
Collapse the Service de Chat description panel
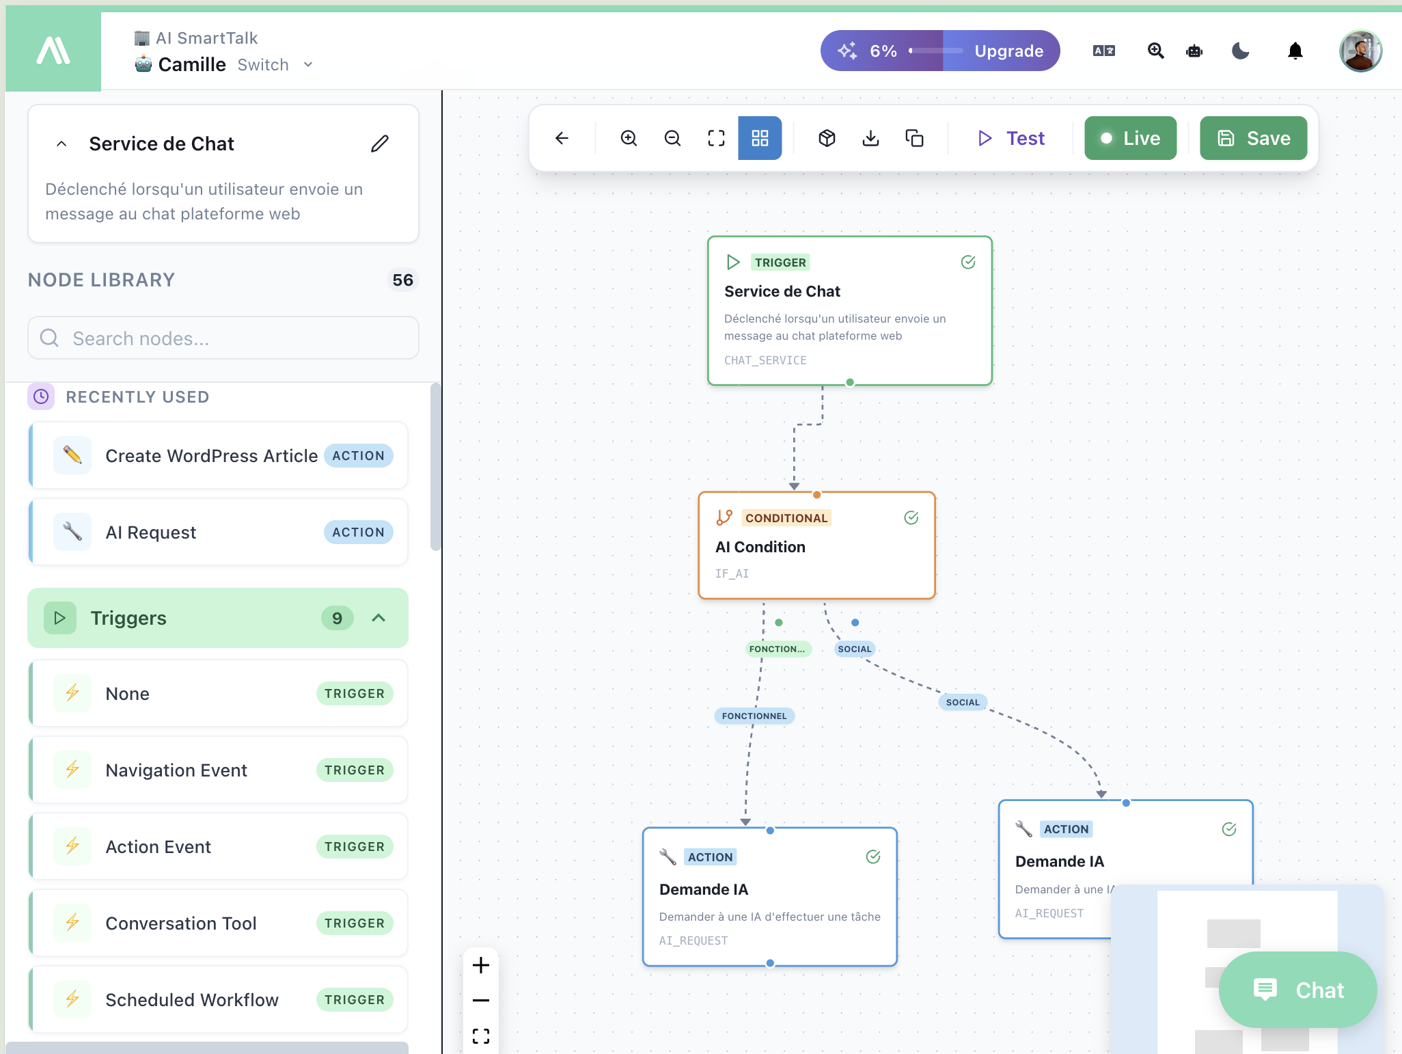(61, 144)
